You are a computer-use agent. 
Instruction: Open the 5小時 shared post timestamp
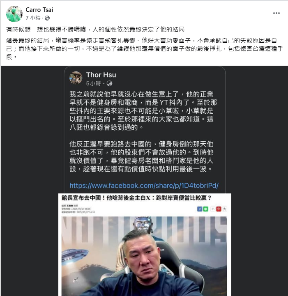coord(93,83)
